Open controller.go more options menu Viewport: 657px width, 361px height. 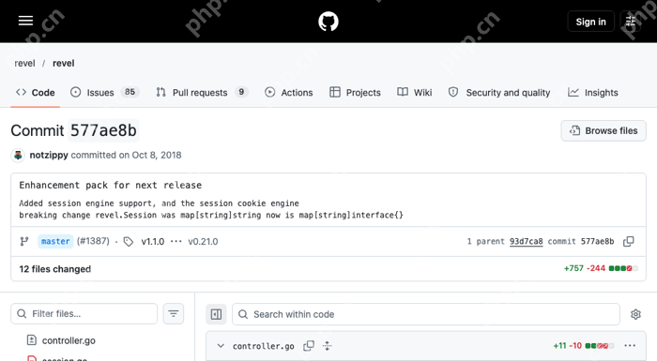pos(630,345)
